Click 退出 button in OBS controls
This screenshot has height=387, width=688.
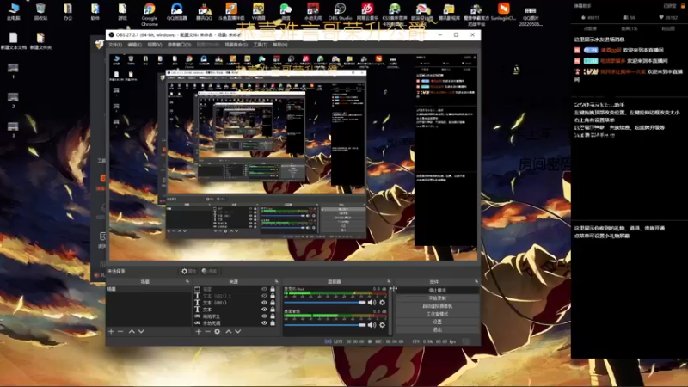click(437, 329)
